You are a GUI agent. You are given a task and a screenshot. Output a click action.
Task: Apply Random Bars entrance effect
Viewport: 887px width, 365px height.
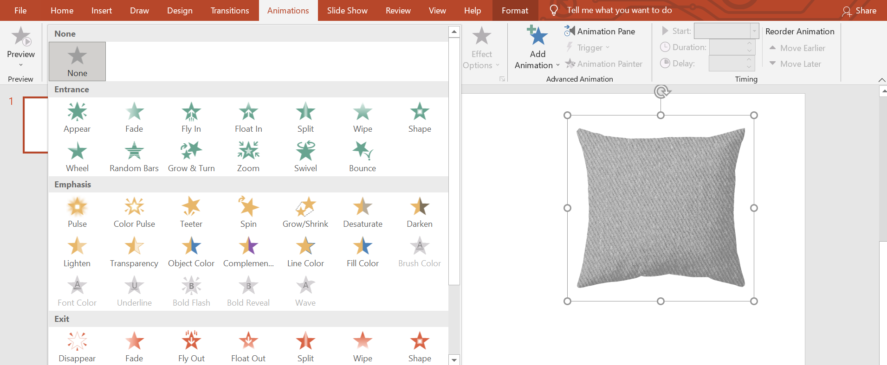pyautogui.click(x=134, y=157)
